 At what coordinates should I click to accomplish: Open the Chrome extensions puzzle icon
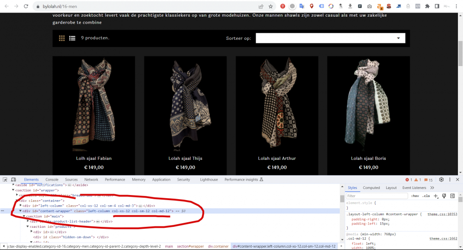(426, 6)
